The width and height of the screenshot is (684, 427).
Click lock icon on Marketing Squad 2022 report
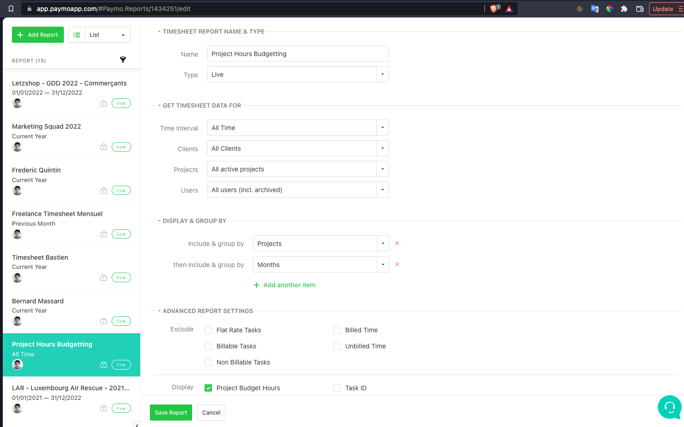pyautogui.click(x=103, y=147)
